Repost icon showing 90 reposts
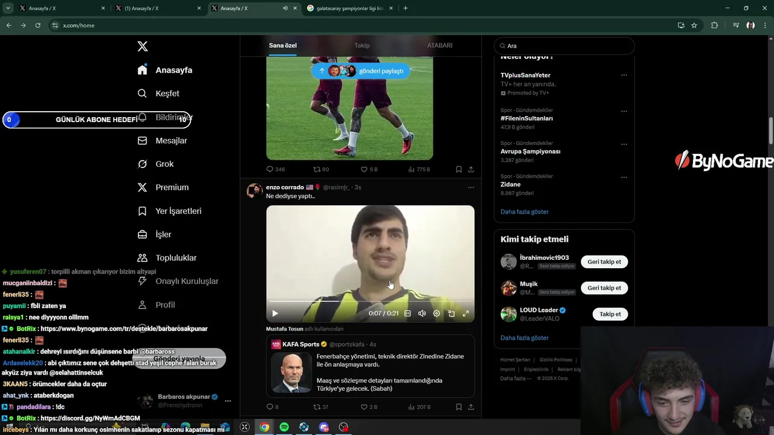The width and height of the screenshot is (774, 435). click(x=317, y=169)
